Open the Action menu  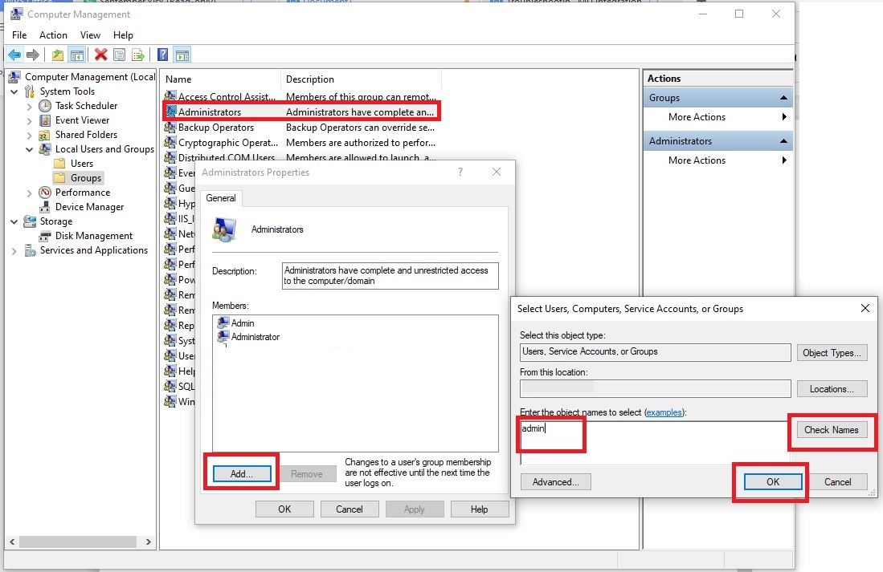(x=53, y=35)
